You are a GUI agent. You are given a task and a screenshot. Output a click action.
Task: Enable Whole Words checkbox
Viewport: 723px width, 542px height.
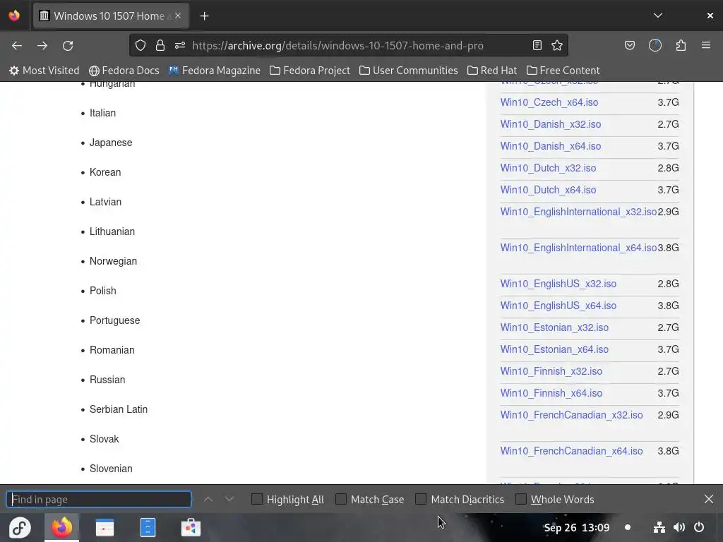520,499
